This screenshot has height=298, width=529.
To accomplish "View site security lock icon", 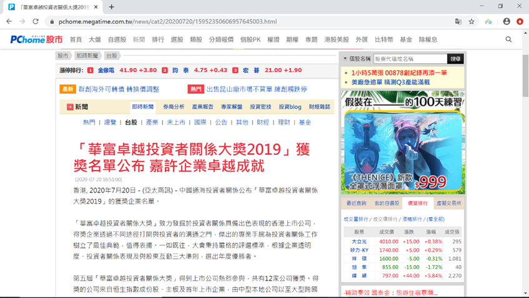I will coord(52,22).
